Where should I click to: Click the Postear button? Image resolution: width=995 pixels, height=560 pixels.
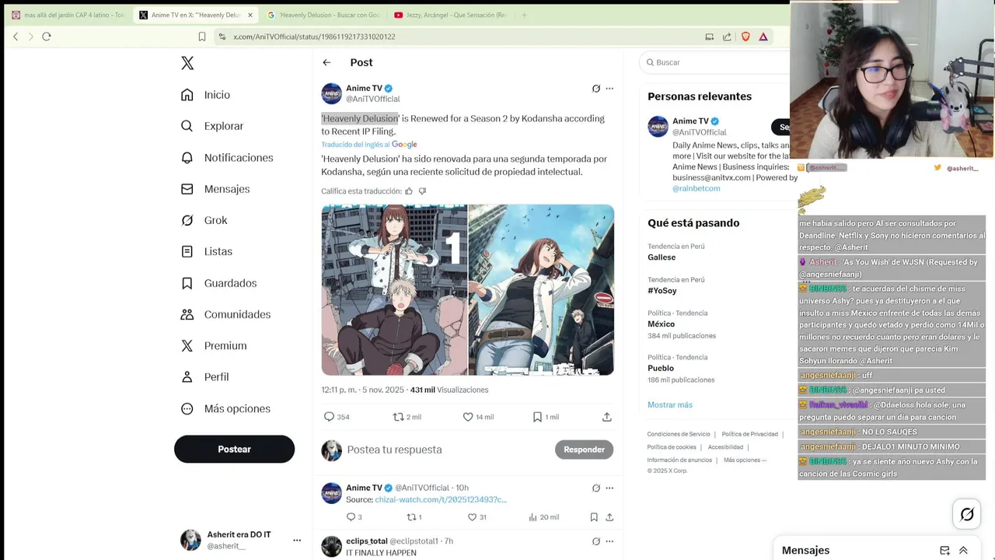tap(234, 449)
